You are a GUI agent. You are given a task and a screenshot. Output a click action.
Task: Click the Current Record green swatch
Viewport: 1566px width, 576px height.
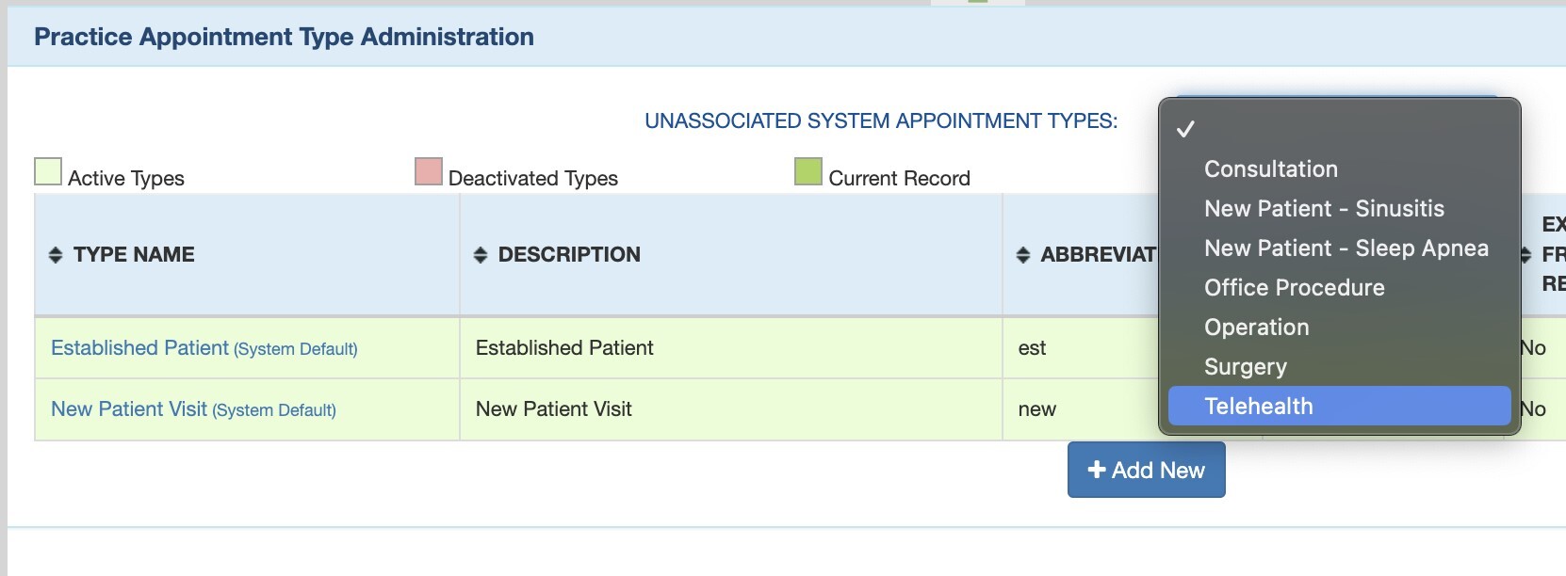(x=808, y=172)
